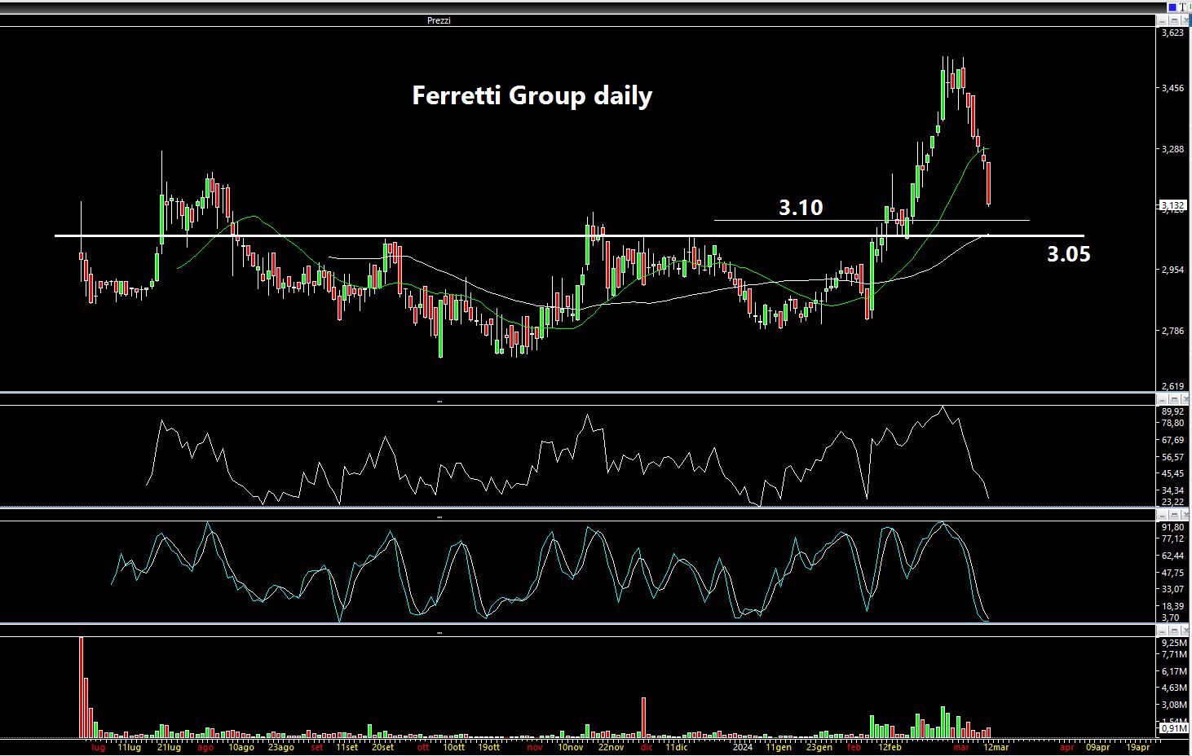The width and height of the screenshot is (1192, 756).
Task: Click the red dic date label
Action: point(647,747)
